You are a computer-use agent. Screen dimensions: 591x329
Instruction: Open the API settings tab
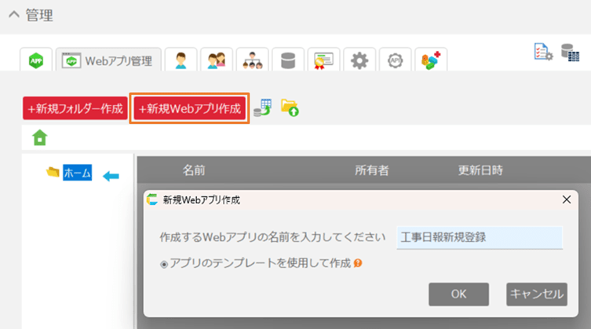tap(395, 60)
